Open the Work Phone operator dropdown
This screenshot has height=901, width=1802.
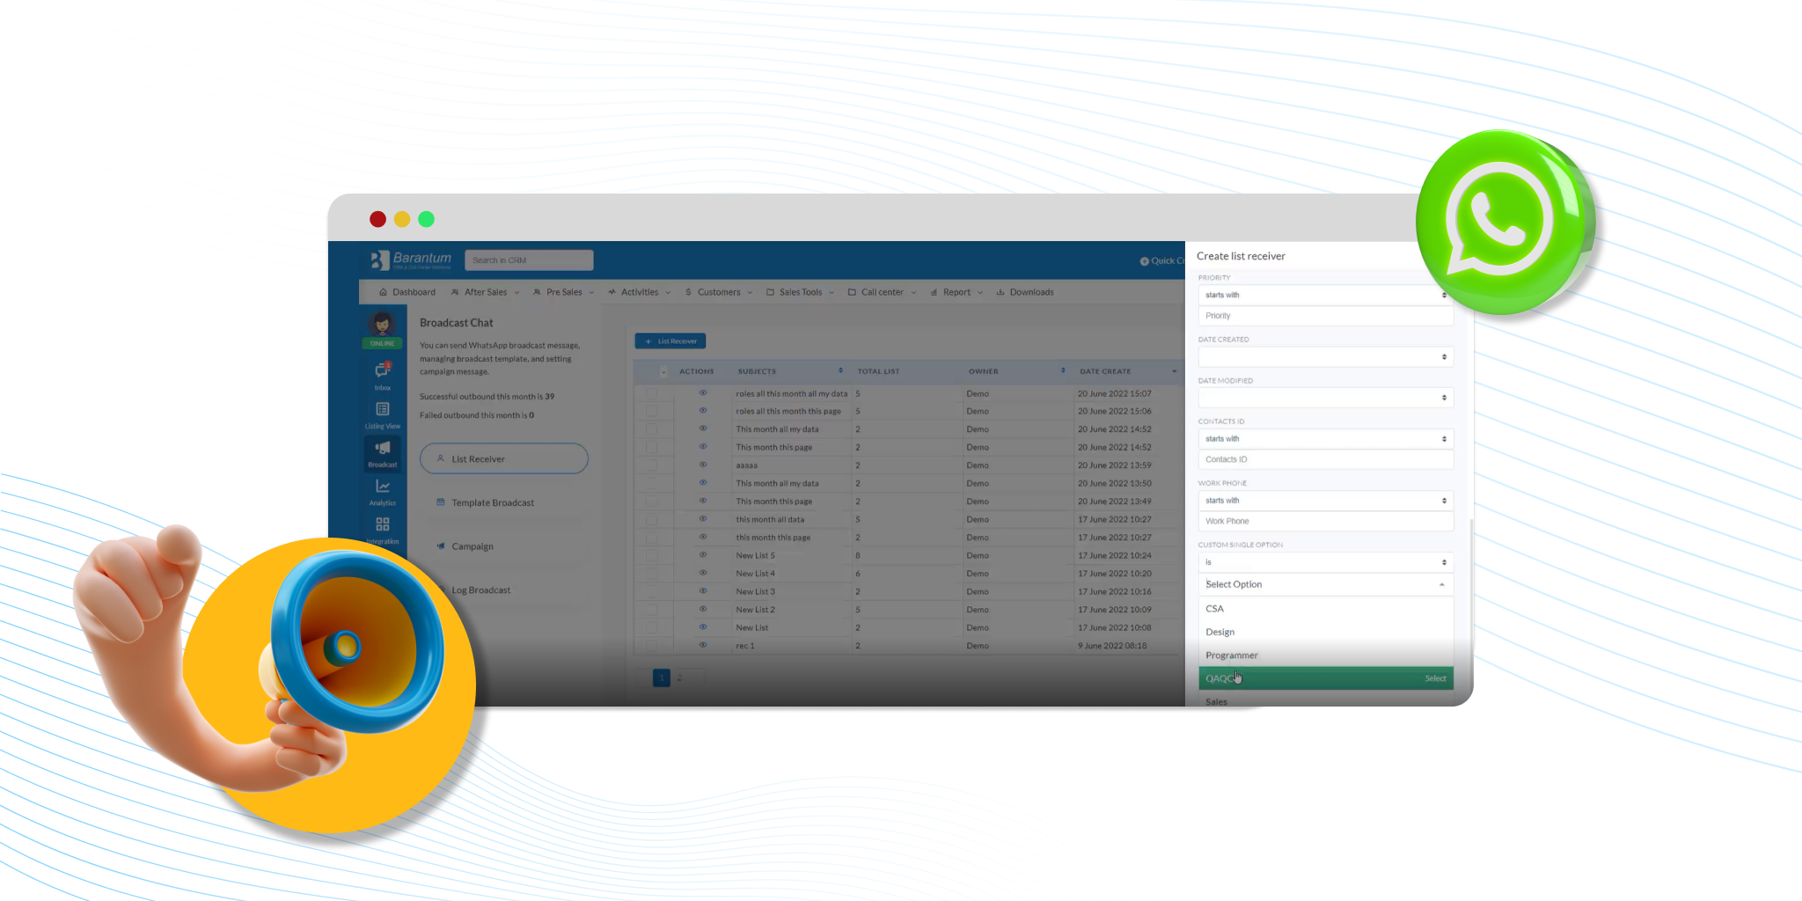click(x=1325, y=500)
